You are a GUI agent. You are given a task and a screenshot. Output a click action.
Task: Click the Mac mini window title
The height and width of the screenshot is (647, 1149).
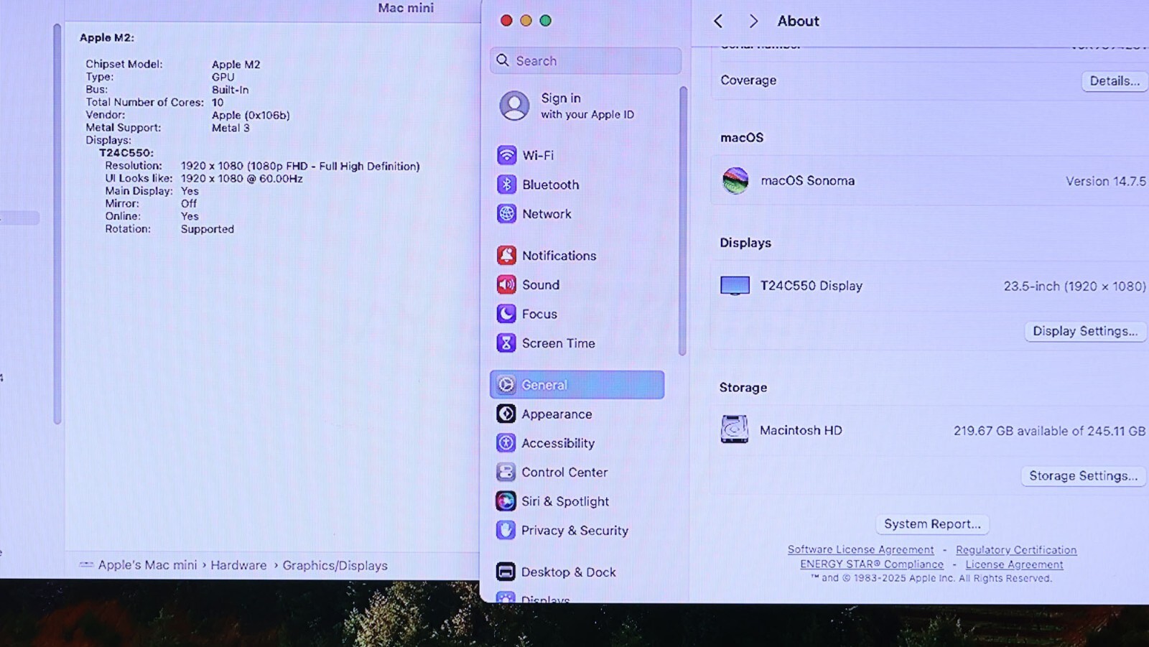pyautogui.click(x=406, y=8)
